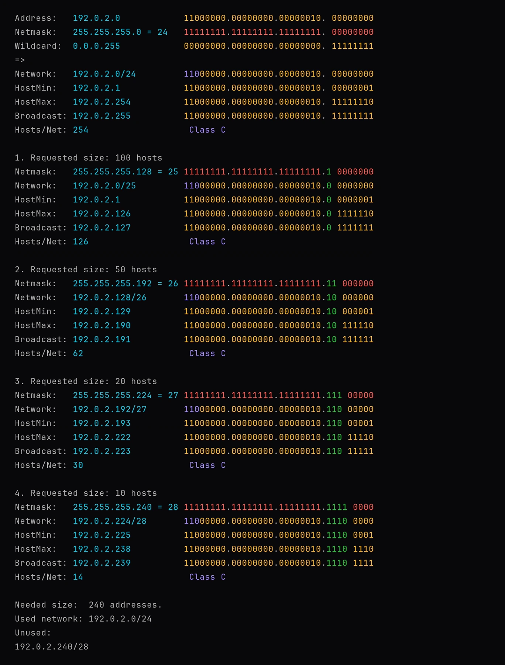Click HostMin value 192.0.2.193

pos(102,423)
